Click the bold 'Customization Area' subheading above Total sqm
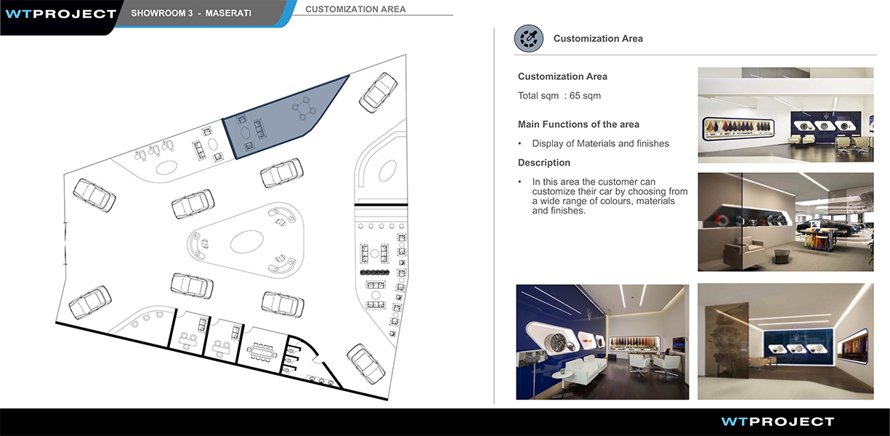 (x=562, y=76)
